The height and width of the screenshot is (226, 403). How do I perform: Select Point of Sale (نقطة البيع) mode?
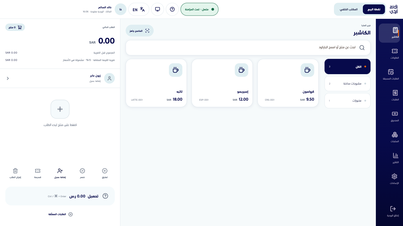pyautogui.click(x=374, y=9)
